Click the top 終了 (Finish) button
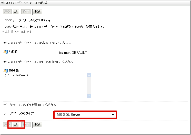This screenshot has height=135, width=191. [26, 12]
